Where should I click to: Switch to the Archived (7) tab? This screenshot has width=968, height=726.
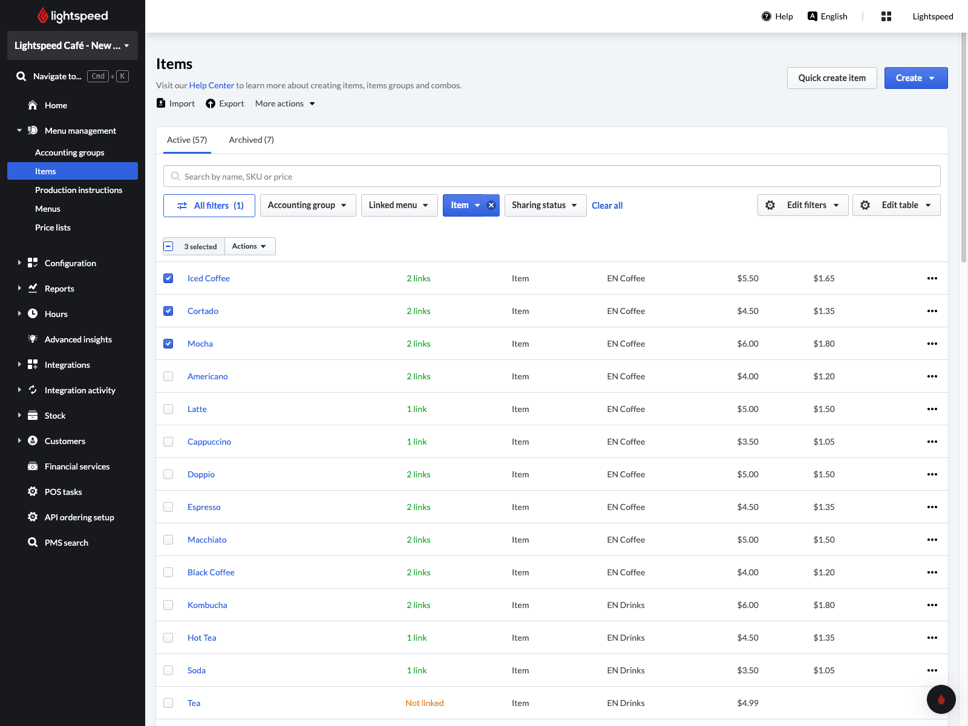(251, 140)
